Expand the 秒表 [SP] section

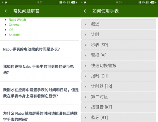pos(118,45)
